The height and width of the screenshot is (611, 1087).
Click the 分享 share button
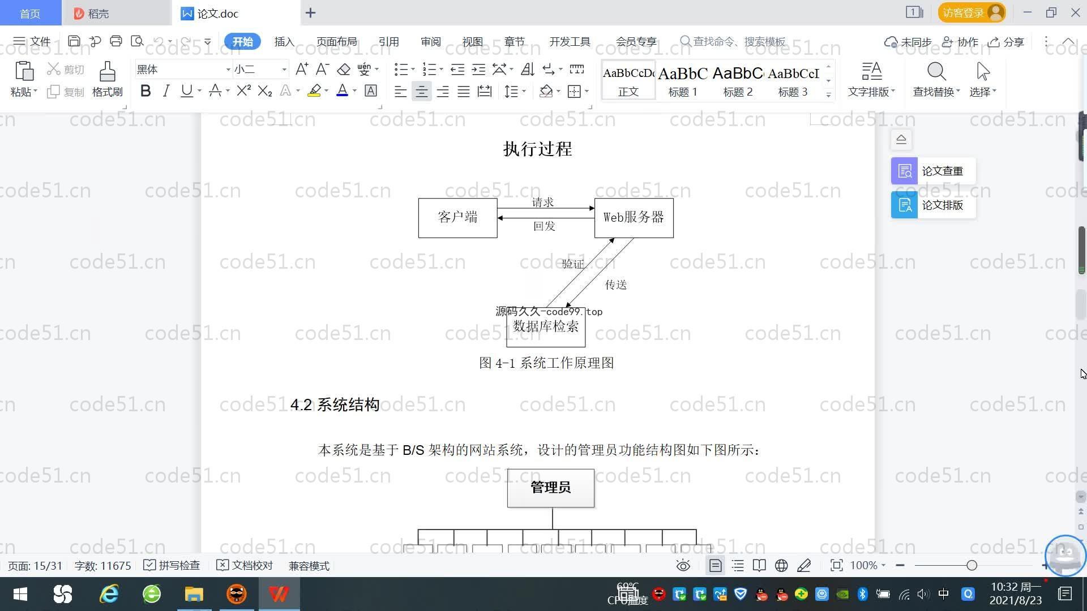(x=1006, y=42)
